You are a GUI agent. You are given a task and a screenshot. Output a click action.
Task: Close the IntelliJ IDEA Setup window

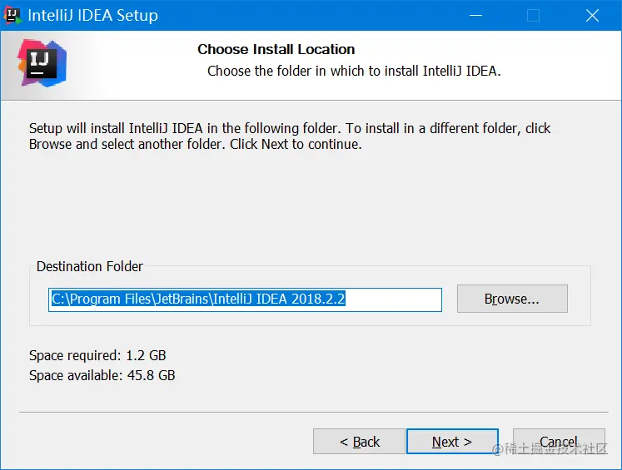tap(592, 15)
